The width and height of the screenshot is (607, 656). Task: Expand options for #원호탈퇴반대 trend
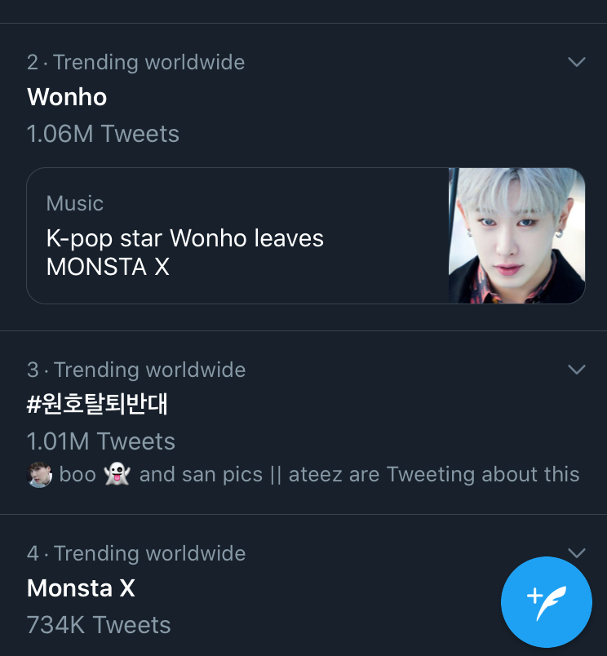coord(577,370)
